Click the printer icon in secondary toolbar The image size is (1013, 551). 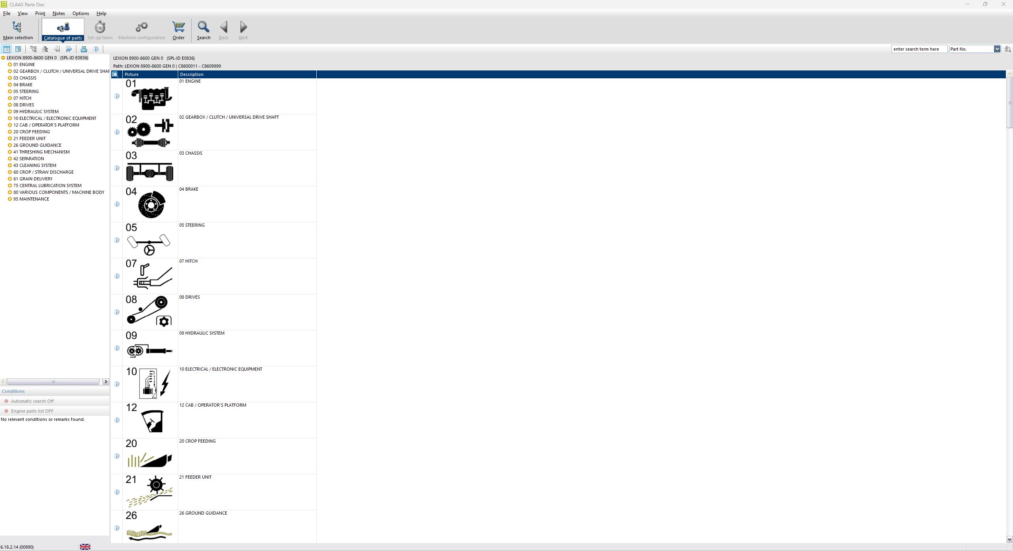[84, 49]
